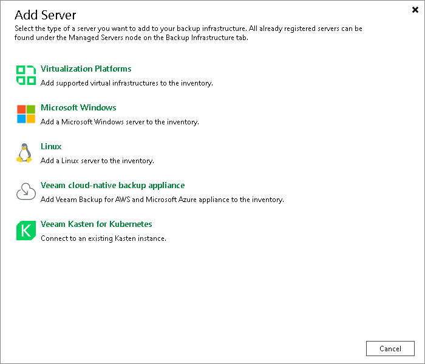Click the green Virtualization Platforms squares icon
The image size is (425, 364).
coord(26,75)
